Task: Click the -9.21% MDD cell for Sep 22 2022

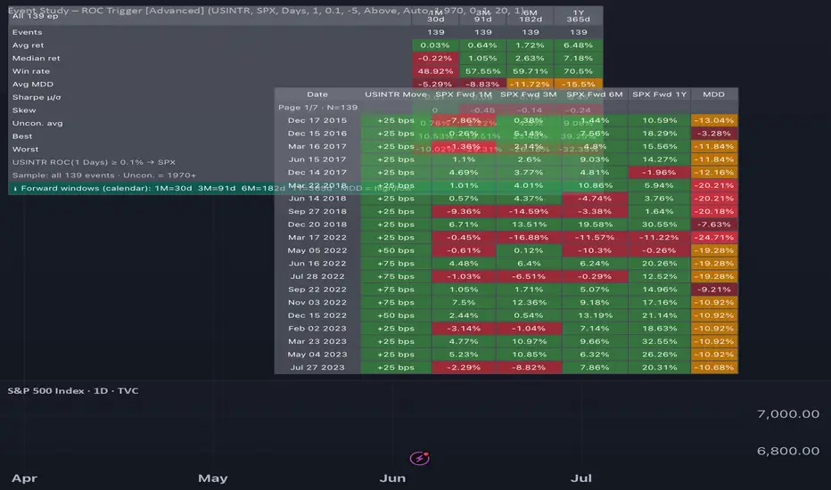Action: coord(714,290)
